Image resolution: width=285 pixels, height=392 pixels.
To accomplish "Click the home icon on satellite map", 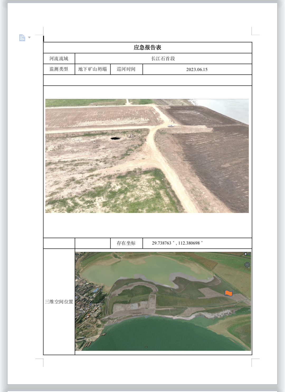I will click(245, 254).
